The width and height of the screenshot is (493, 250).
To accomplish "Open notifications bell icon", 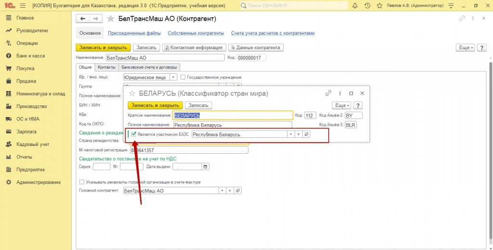I will 355,6.
